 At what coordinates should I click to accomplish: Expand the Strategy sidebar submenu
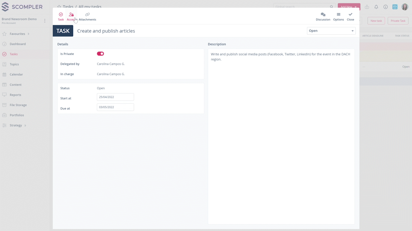point(25,125)
